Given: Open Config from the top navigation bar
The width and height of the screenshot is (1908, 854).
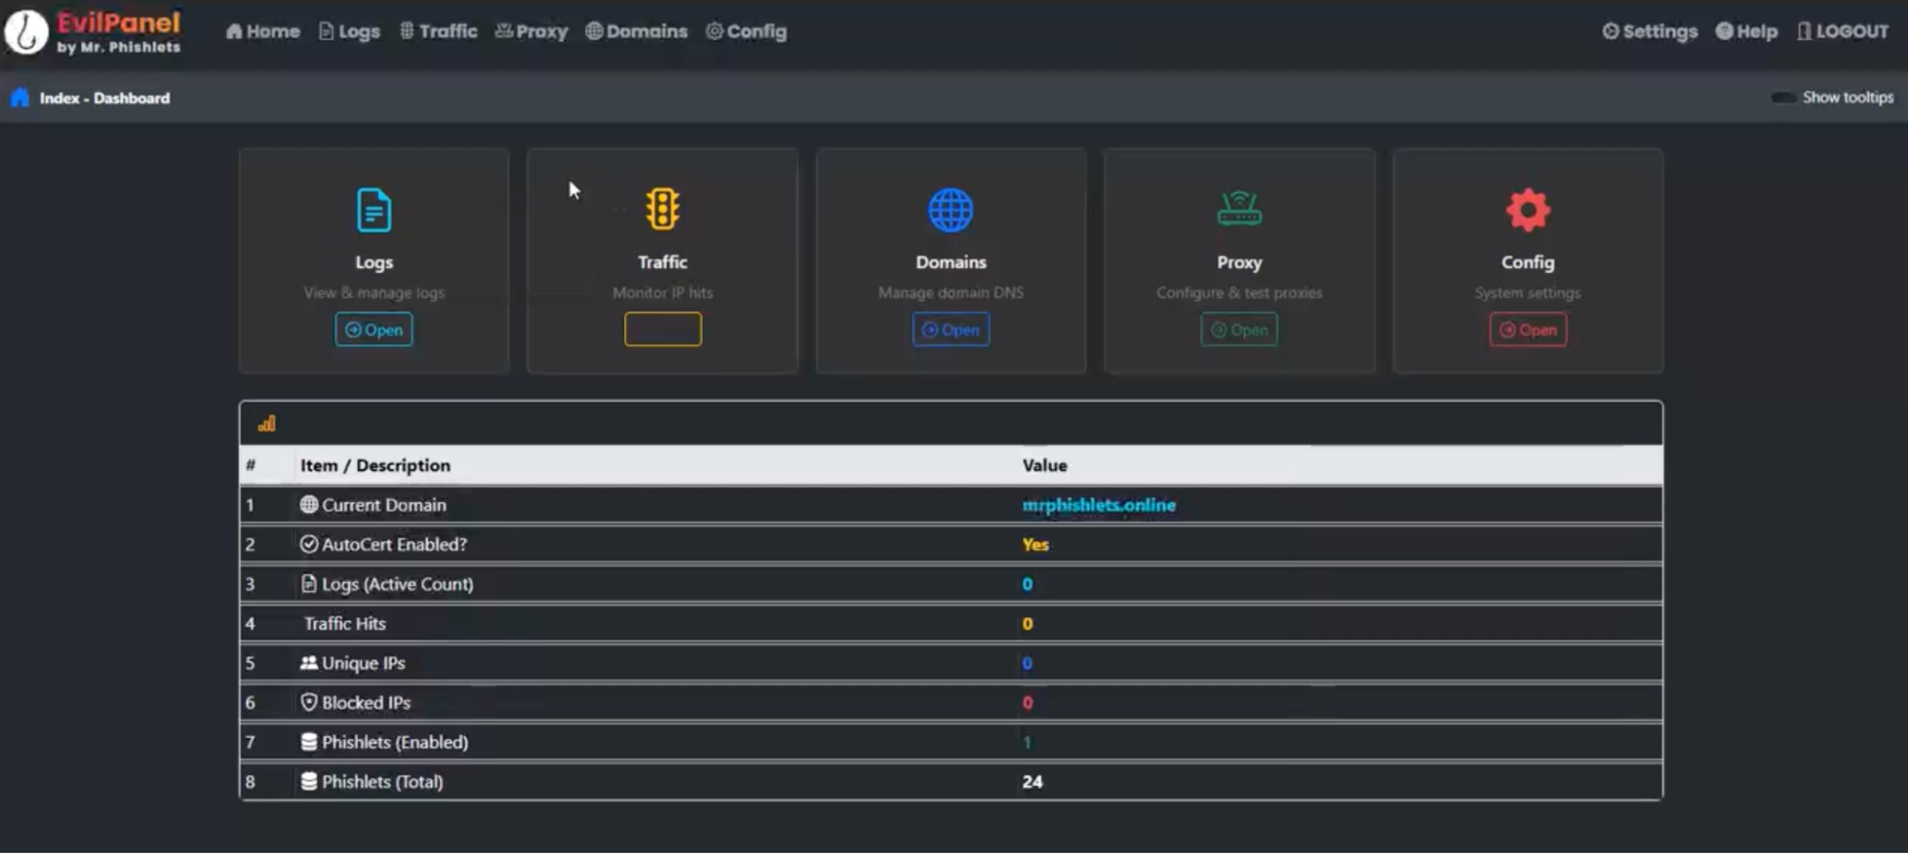Looking at the screenshot, I should pos(746,31).
